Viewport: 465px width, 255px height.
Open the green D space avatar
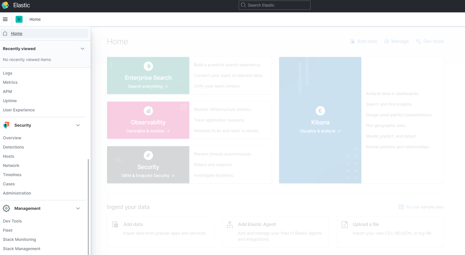[19, 19]
